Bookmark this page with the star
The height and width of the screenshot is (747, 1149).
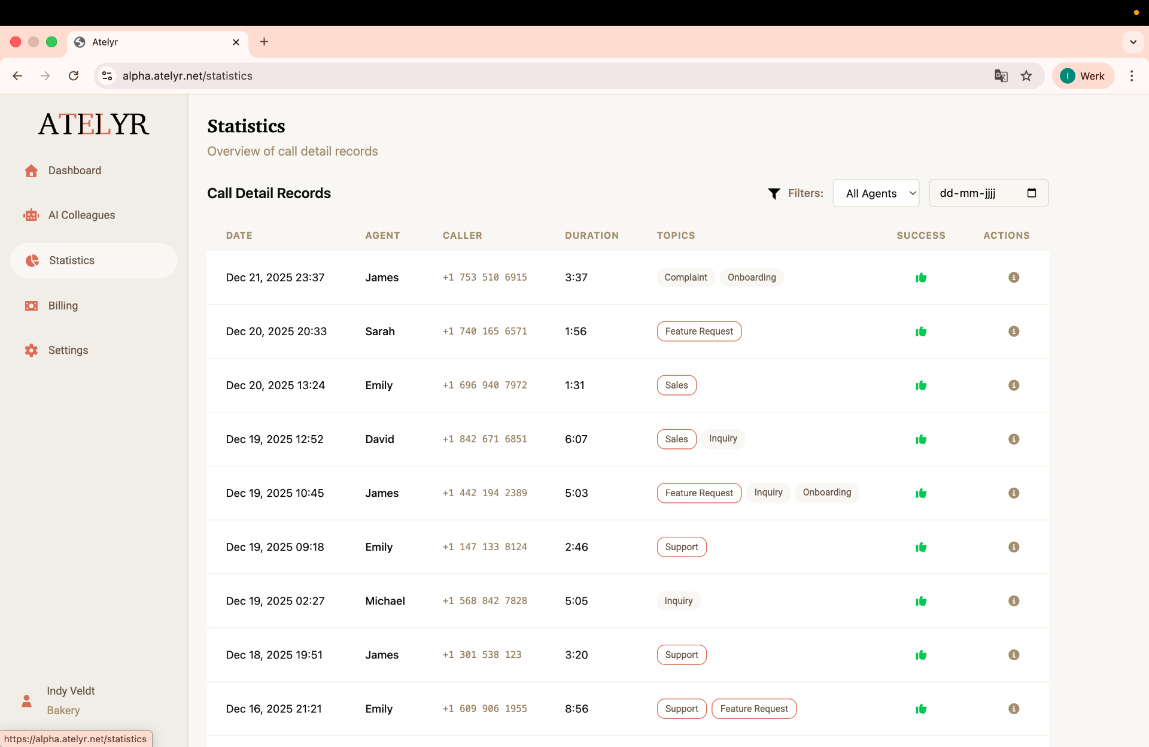pyautogui.click(x=1026, y=76)
